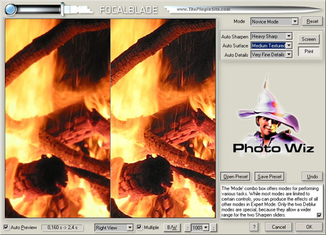
Task: Open the Auto Sharpen dropdown
Action: click(271, 36)
